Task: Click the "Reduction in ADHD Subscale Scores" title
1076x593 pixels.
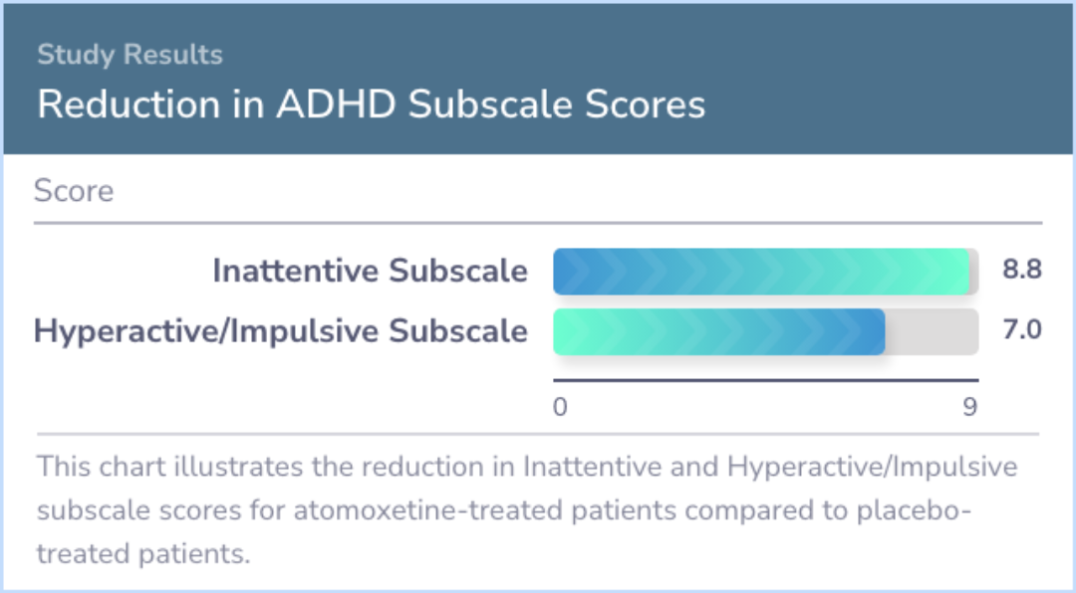Action: click(371, 104)
